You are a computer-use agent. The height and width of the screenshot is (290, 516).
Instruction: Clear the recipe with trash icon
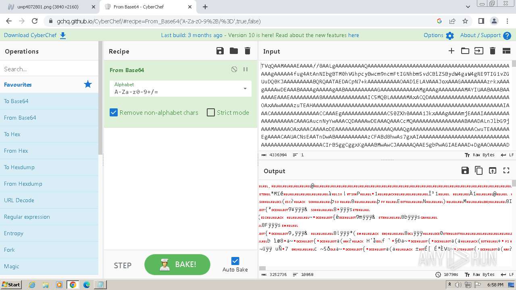pyautogui.click(x=248, y=51)
